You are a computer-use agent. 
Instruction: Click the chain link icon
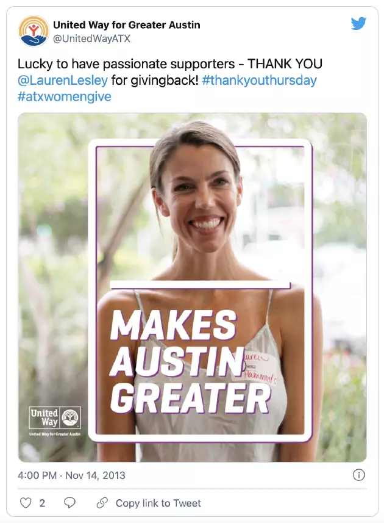click(102, 503)
